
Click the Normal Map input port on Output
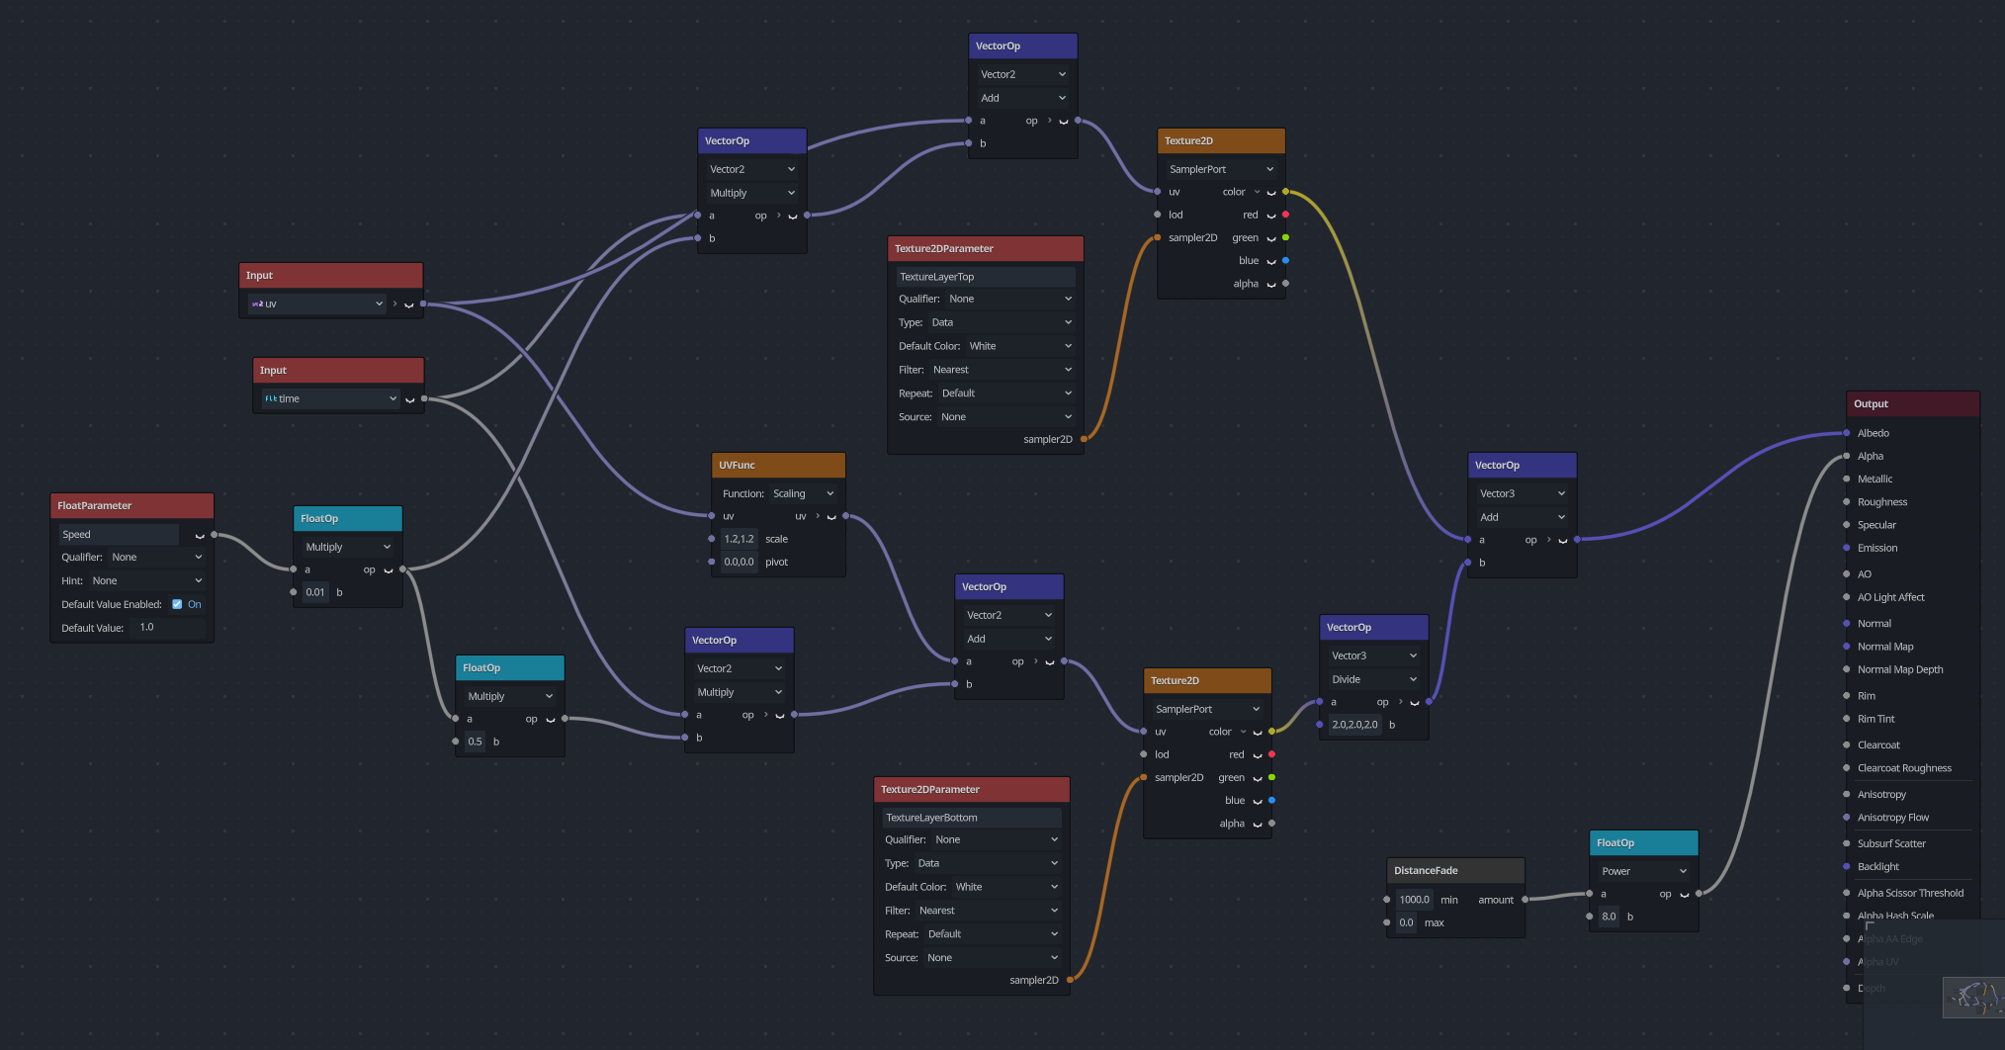[1847, 647]
